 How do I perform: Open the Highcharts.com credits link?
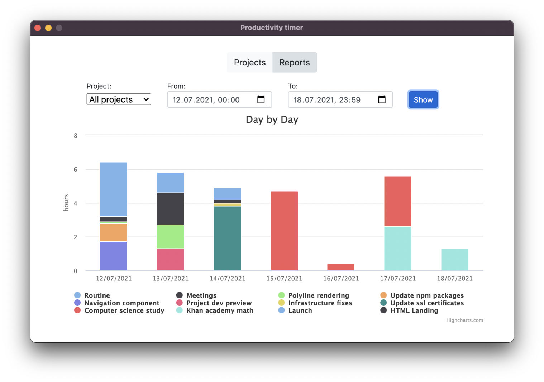(464, 320)
